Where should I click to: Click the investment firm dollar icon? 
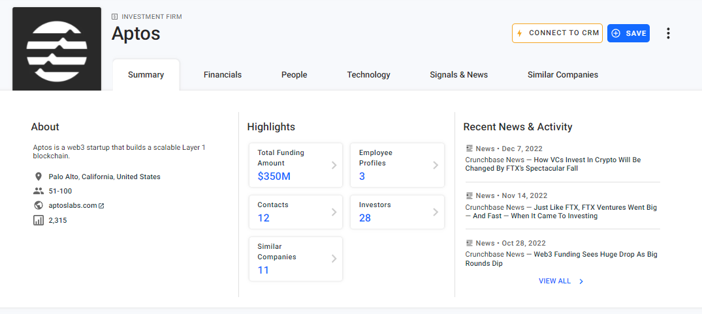115,17
